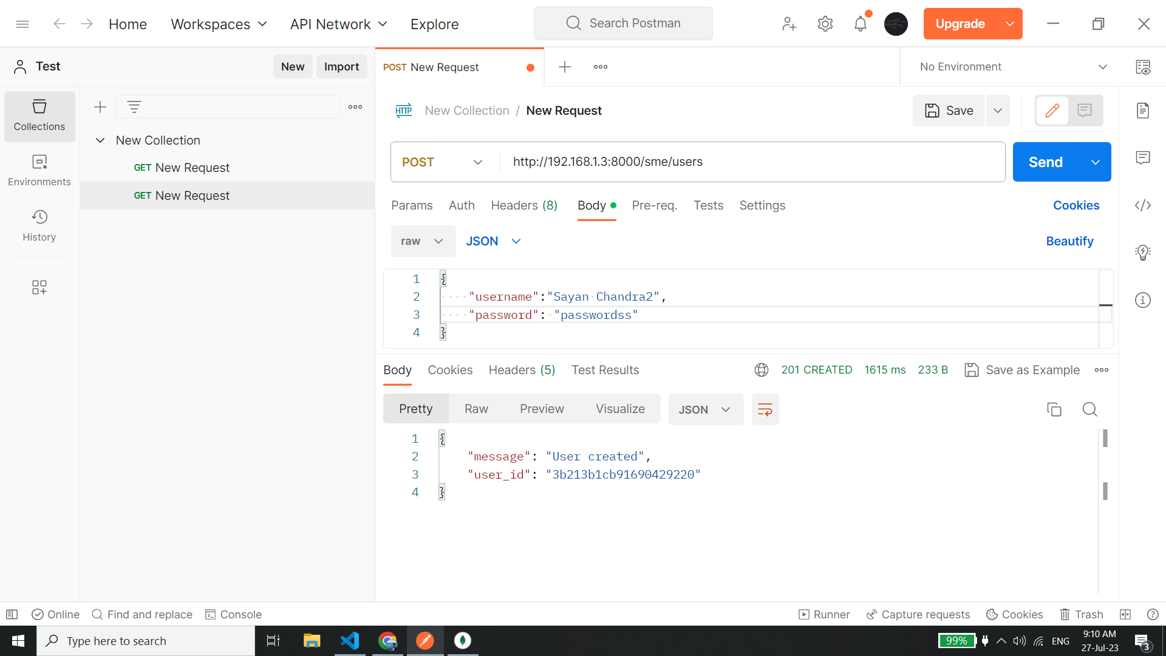Switch to comment mode toggle
Screen dimensions: 1166x656
[x=1085, y=111]
